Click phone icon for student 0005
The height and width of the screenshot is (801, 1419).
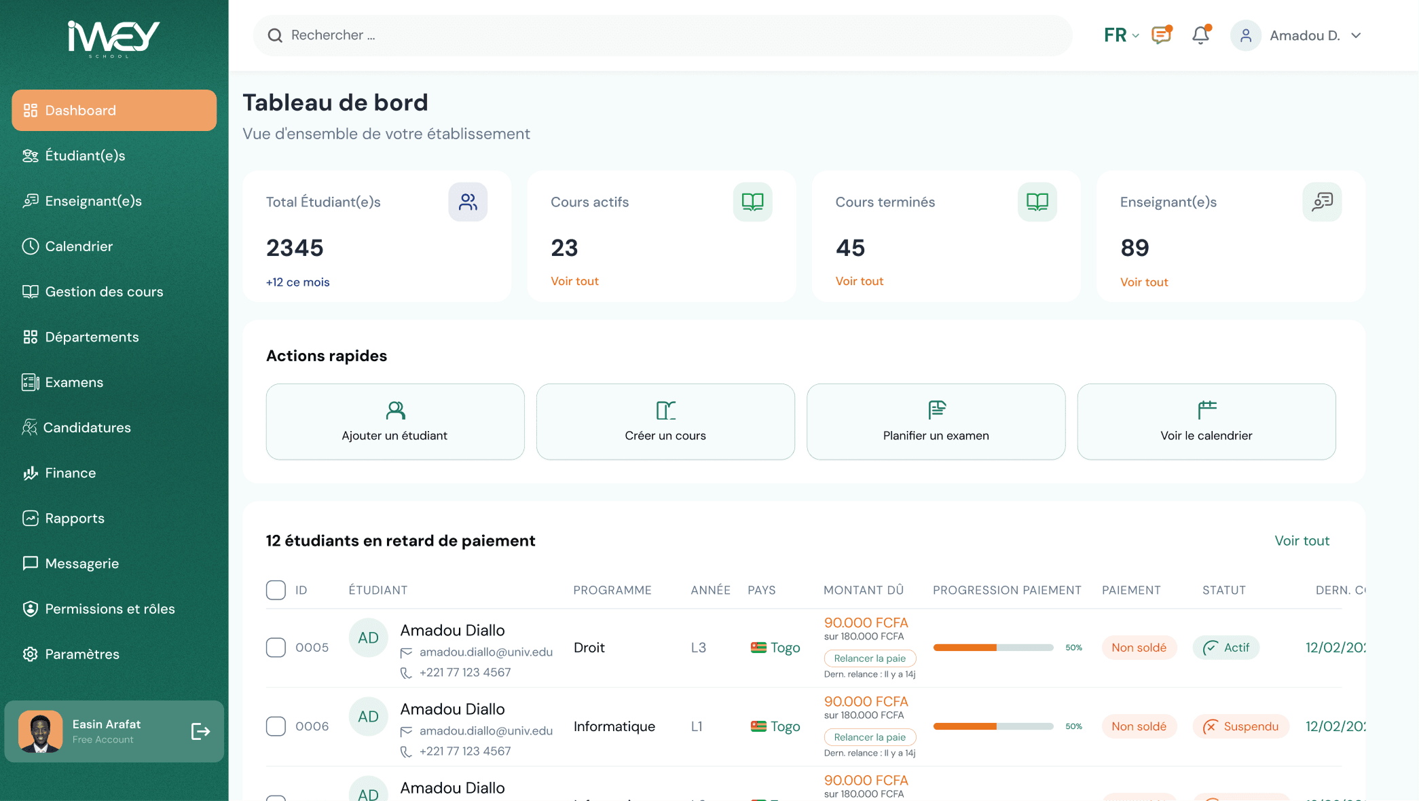click(406, 673)
